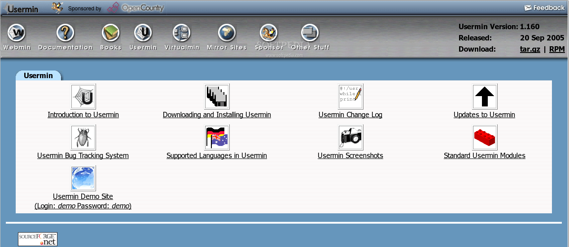Select the Usermin tab above the panel

tap(39, 75)
